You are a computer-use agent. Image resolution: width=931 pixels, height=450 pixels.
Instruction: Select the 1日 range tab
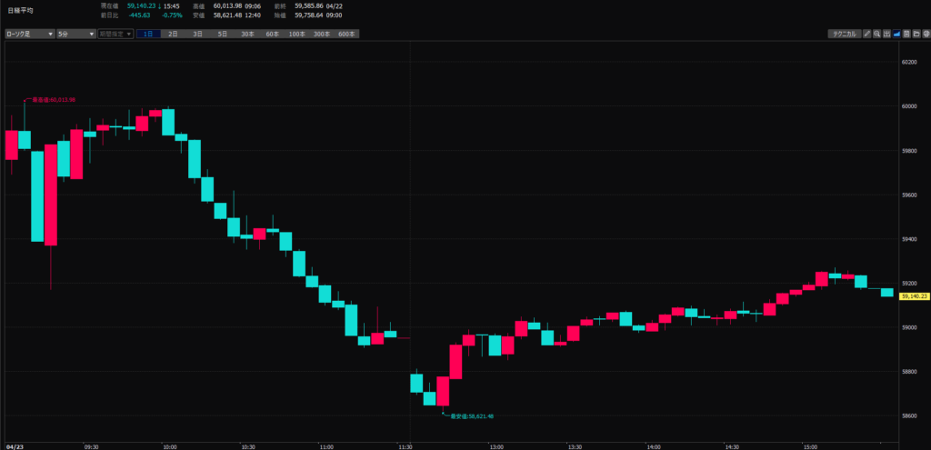148,34
